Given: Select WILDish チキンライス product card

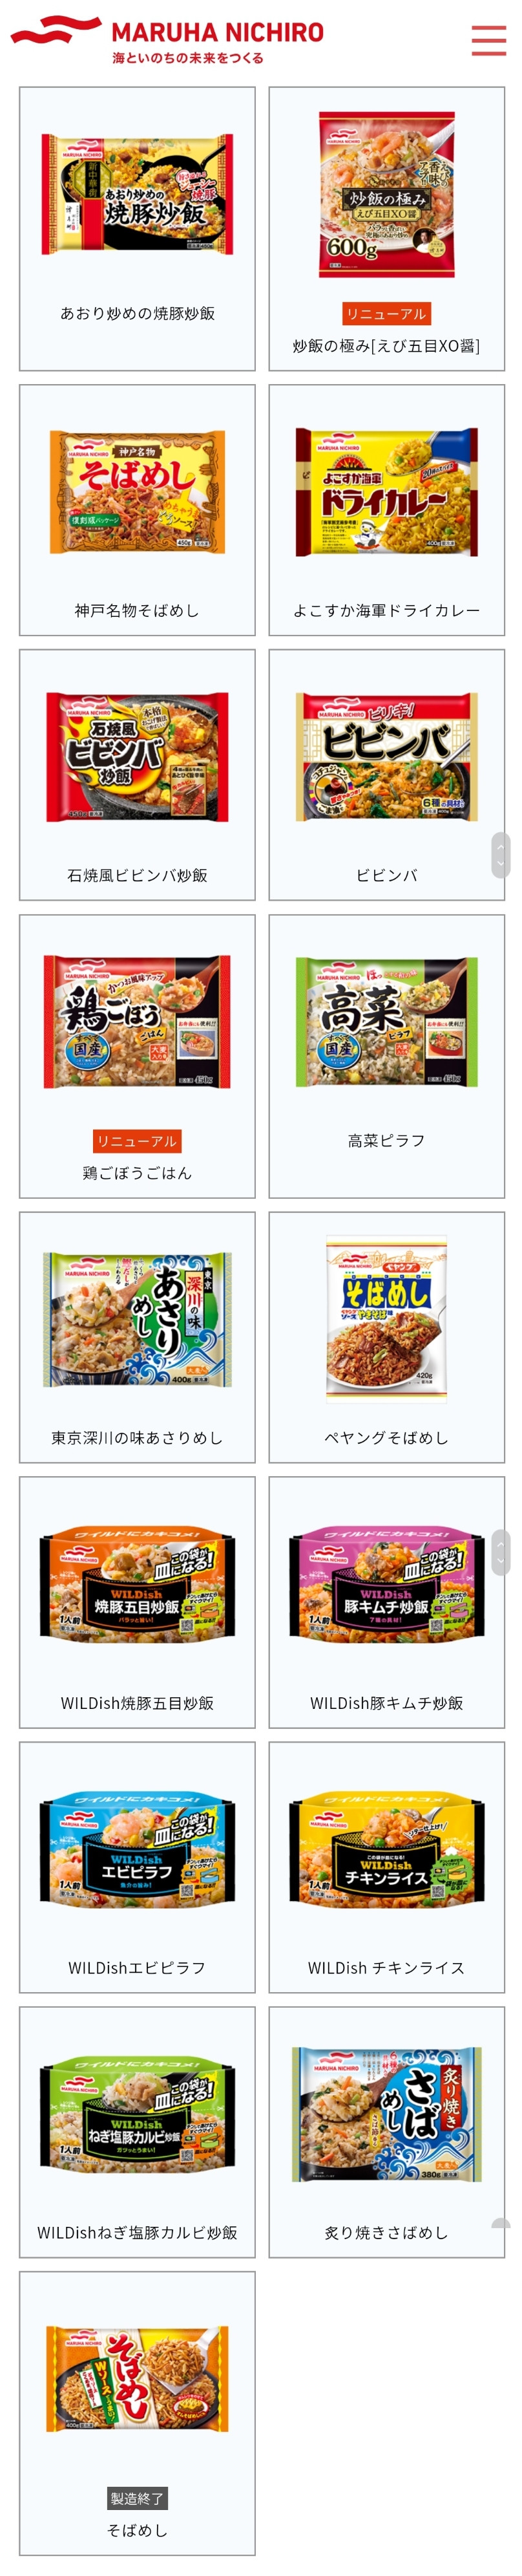Looking at the screenshot, I should [386, 1867].
